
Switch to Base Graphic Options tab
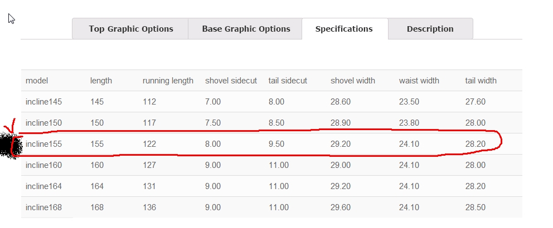click(x=245, y=29)
